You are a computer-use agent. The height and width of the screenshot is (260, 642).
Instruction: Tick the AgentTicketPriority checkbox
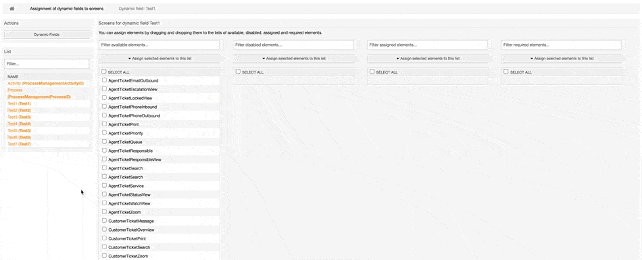point(104,133)
